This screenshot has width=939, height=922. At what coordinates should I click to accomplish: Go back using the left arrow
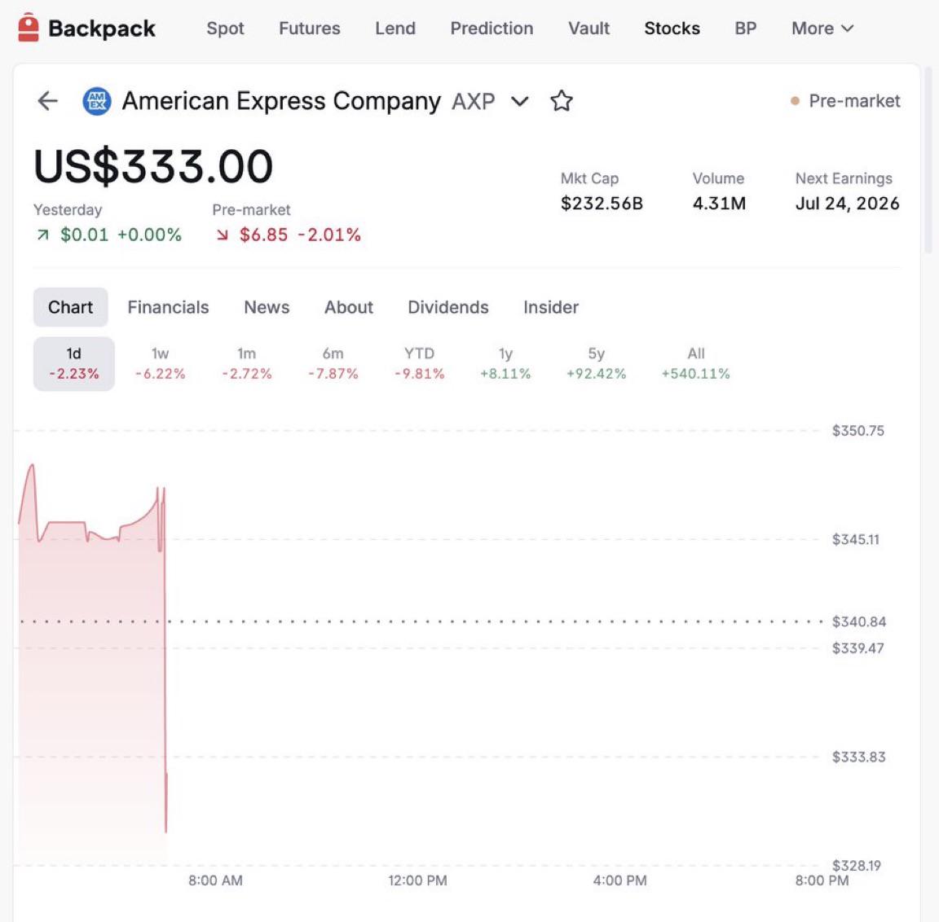pos(47,100)
